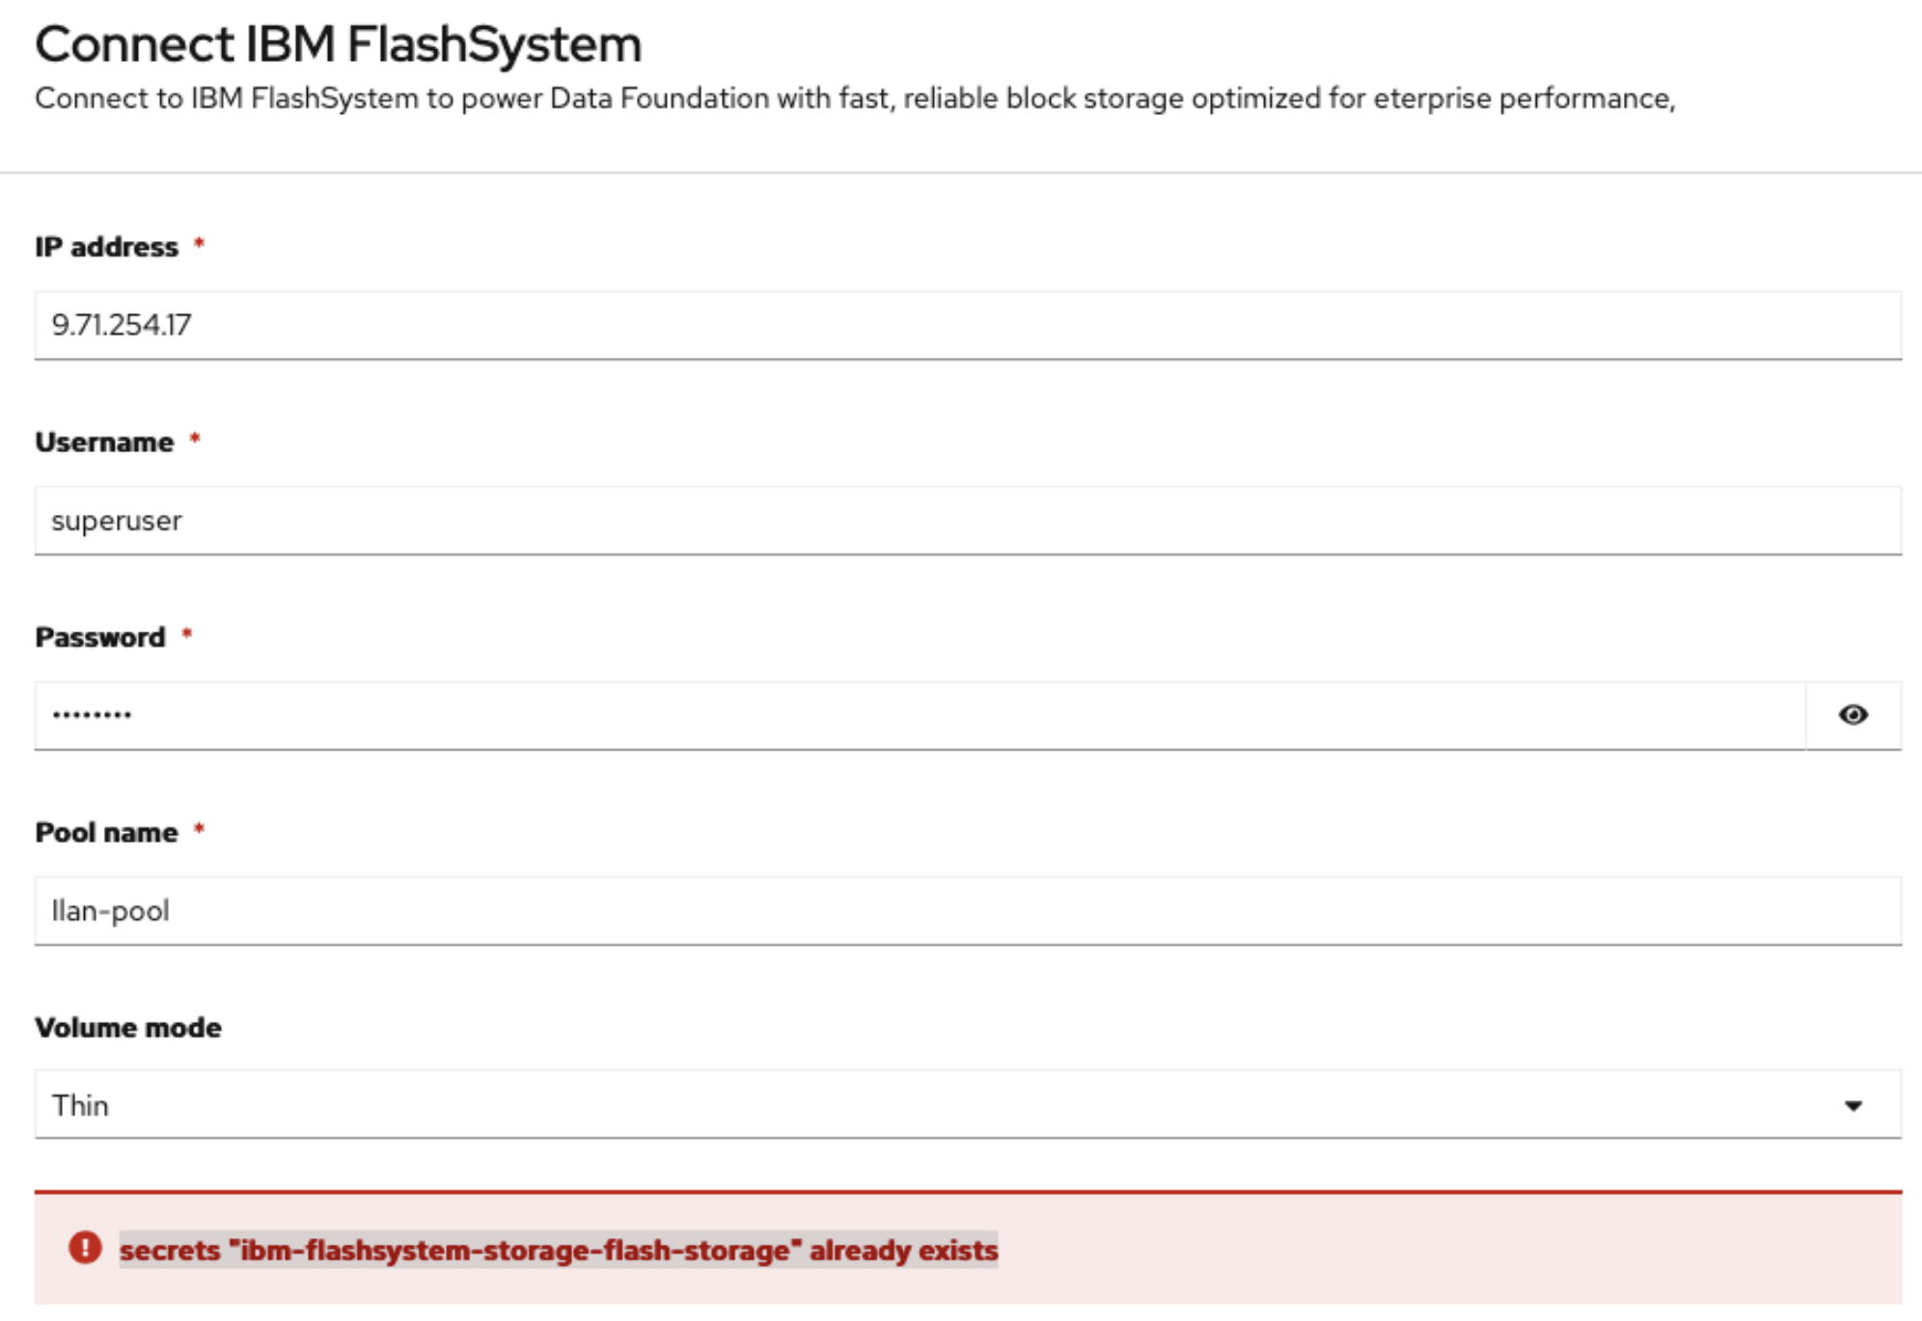Click the Pool name field label
1922x1321 pixels.
[106, 832]
